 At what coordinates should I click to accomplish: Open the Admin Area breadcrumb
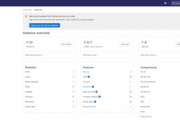tap(27, 10)
